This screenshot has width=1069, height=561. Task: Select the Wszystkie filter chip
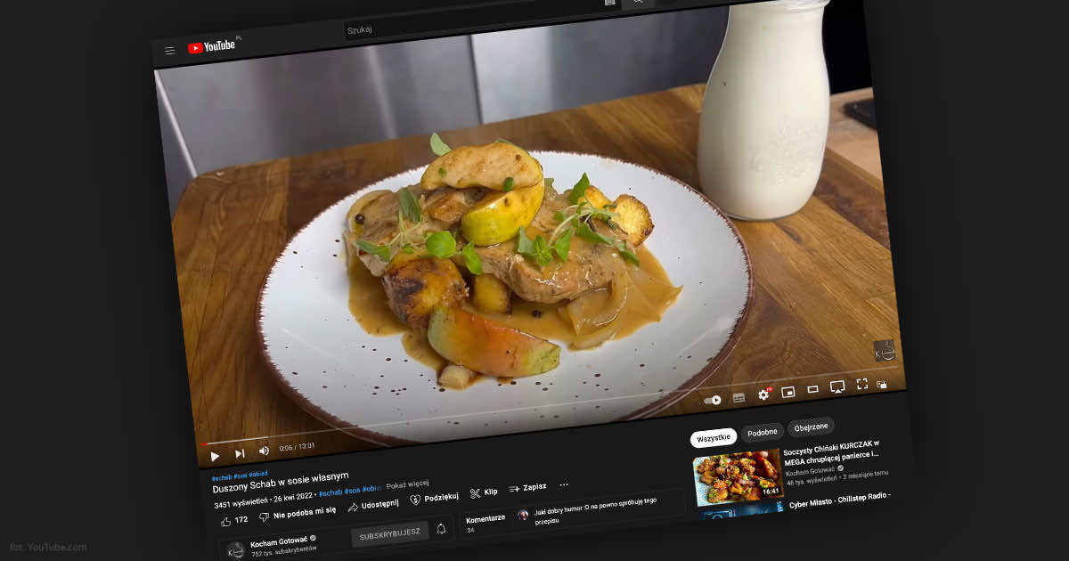point(714,437)
